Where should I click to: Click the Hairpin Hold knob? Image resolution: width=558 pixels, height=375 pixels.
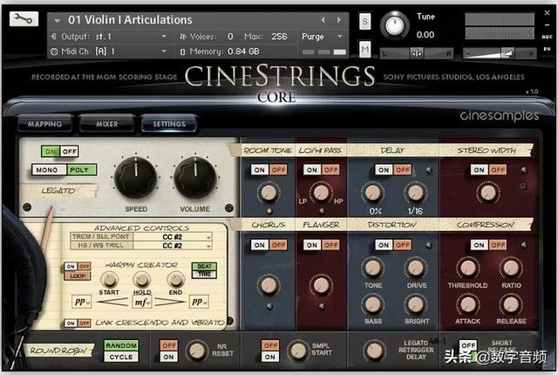pyautogui.click(x=141, y=280)
